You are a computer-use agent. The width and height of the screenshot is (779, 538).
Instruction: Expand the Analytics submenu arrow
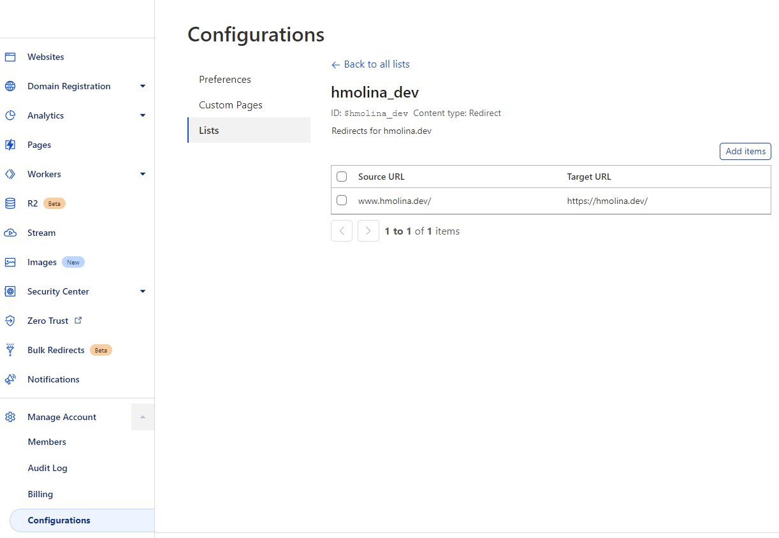point(143,115)
